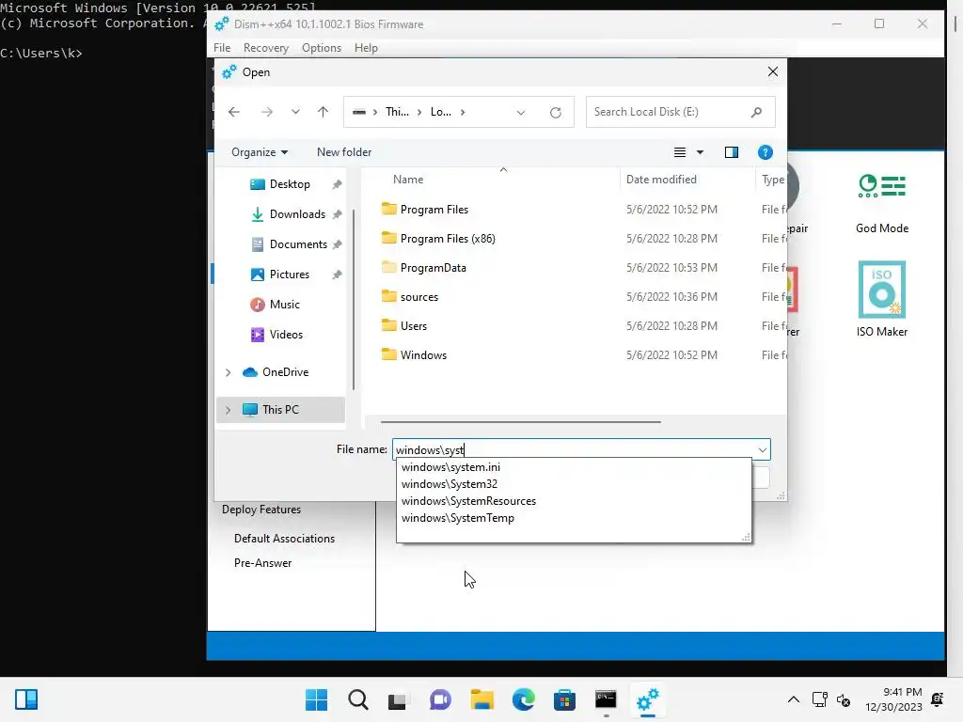Open Dism++ File menu
963x722 pixels.
(222, 48)
